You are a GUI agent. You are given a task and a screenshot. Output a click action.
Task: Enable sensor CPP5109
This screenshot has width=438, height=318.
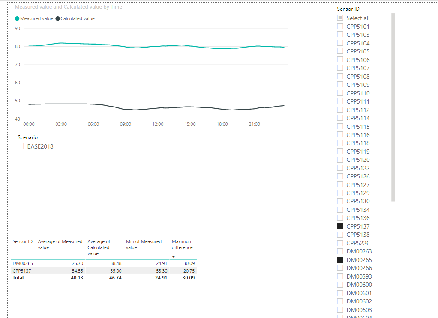click(340, 84)
